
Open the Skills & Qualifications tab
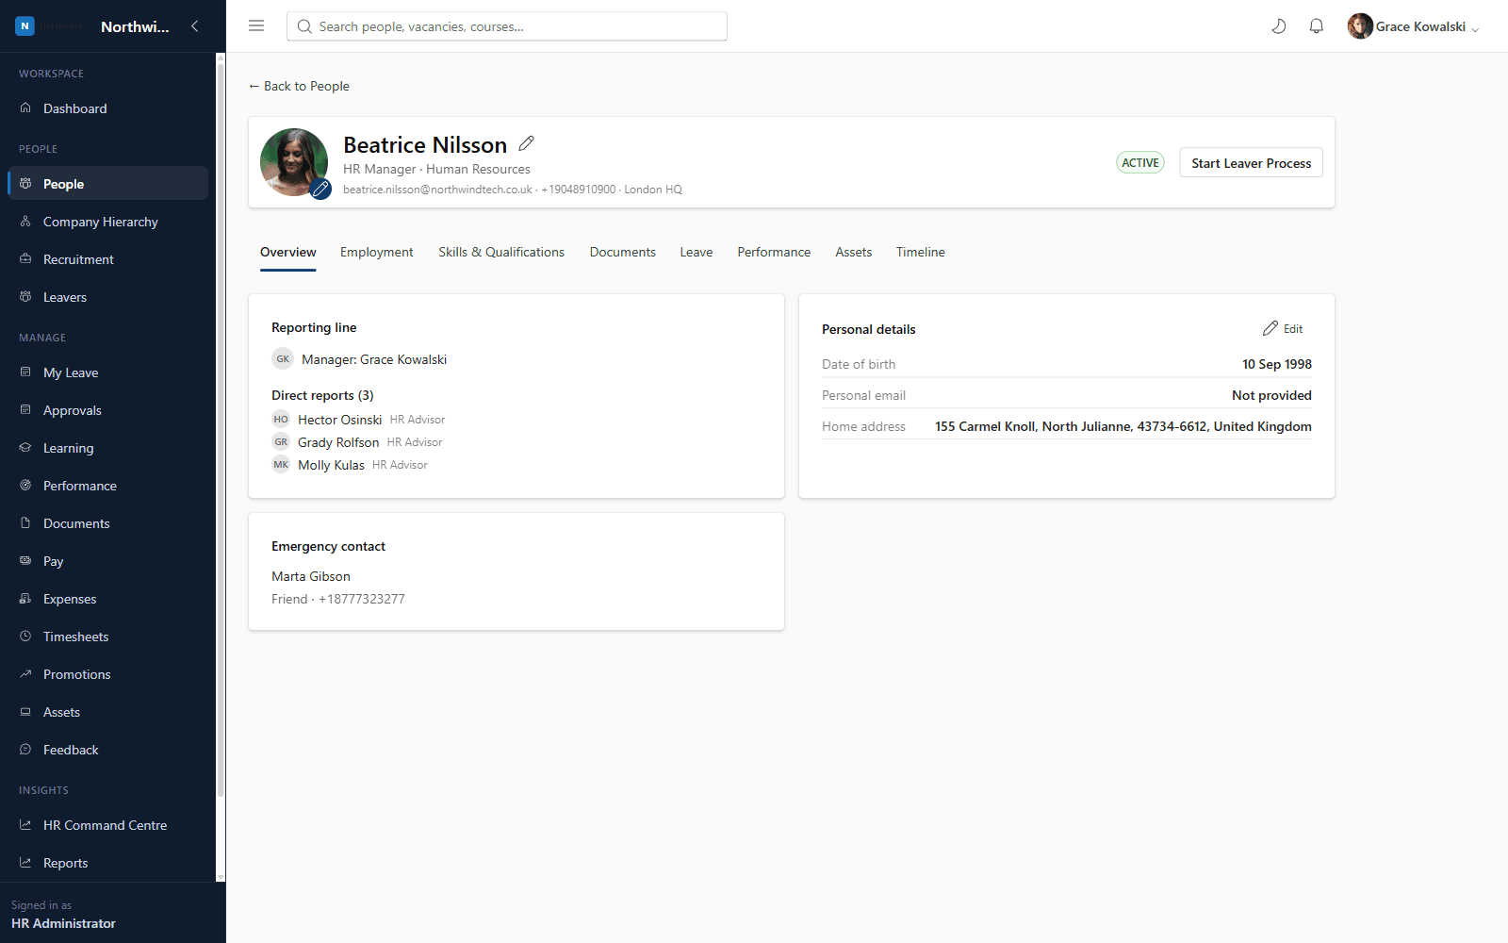click(x=501, y=252)
